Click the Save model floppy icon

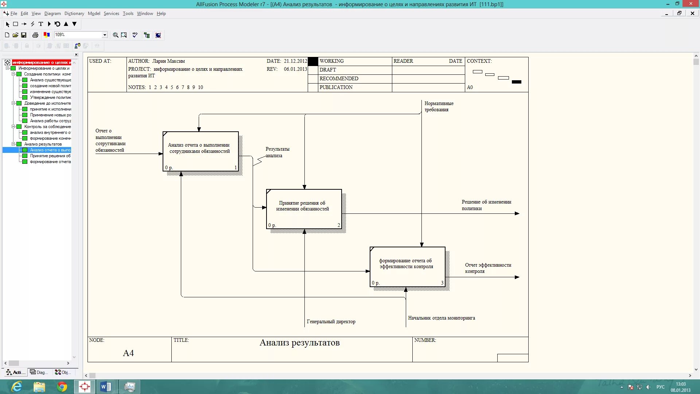pyautogui.click(x=24, y=35)
